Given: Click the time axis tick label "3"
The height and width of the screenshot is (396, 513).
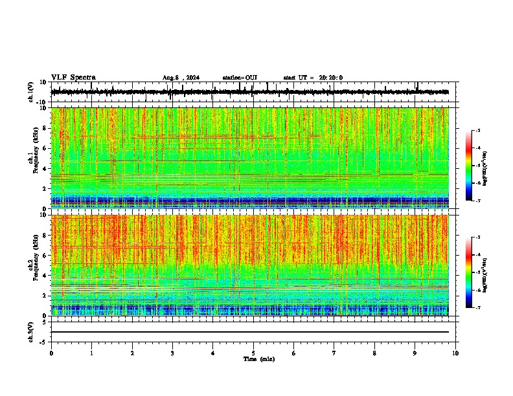Looking at the screenshot, I should [x=172, y=353].
